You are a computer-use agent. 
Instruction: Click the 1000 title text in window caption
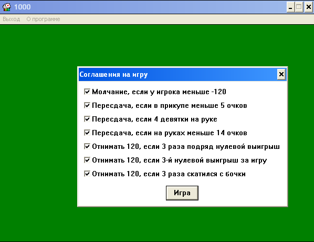tap(23, 7)
